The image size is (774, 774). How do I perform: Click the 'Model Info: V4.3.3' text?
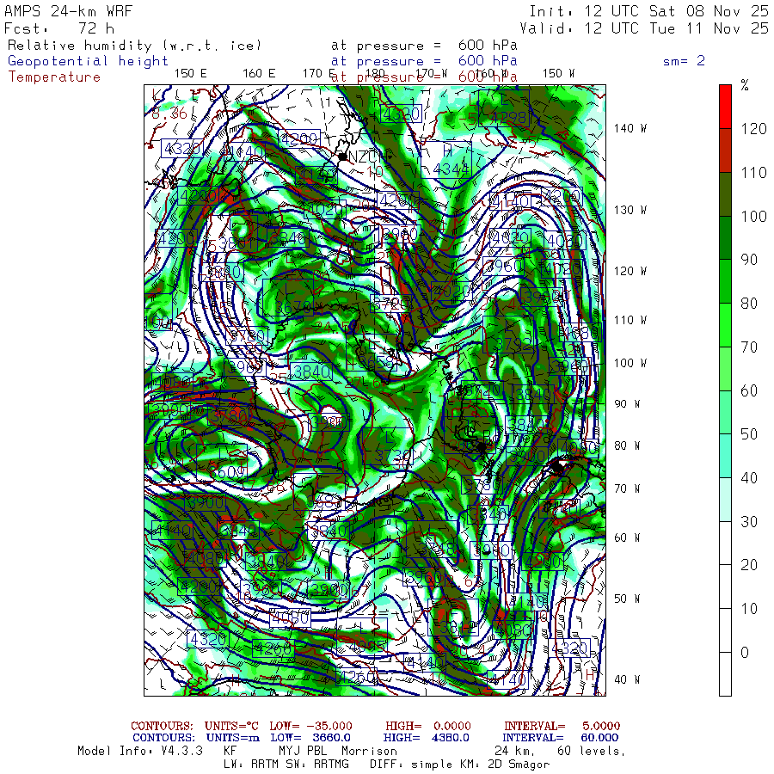click(x=140, y=751)
